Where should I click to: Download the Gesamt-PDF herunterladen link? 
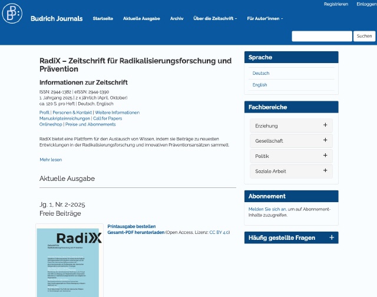click(135, 232)
